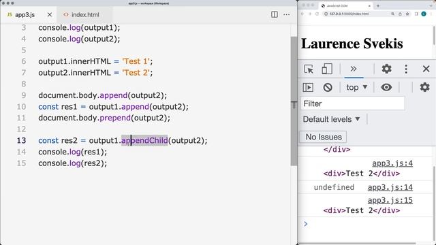Bookmark the page with star icon
The height and width of the screenshot is (245, 436).
[x=407, y=14]
